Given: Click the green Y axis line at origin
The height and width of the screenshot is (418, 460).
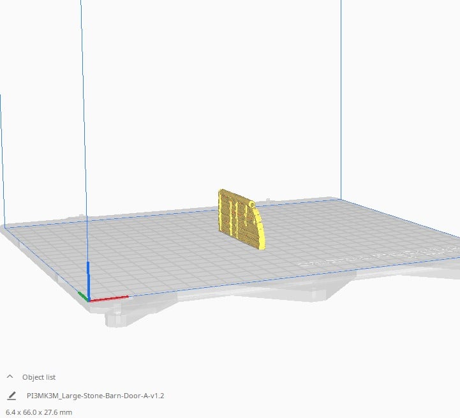Looking at the screenshot, I should (83, 296).
